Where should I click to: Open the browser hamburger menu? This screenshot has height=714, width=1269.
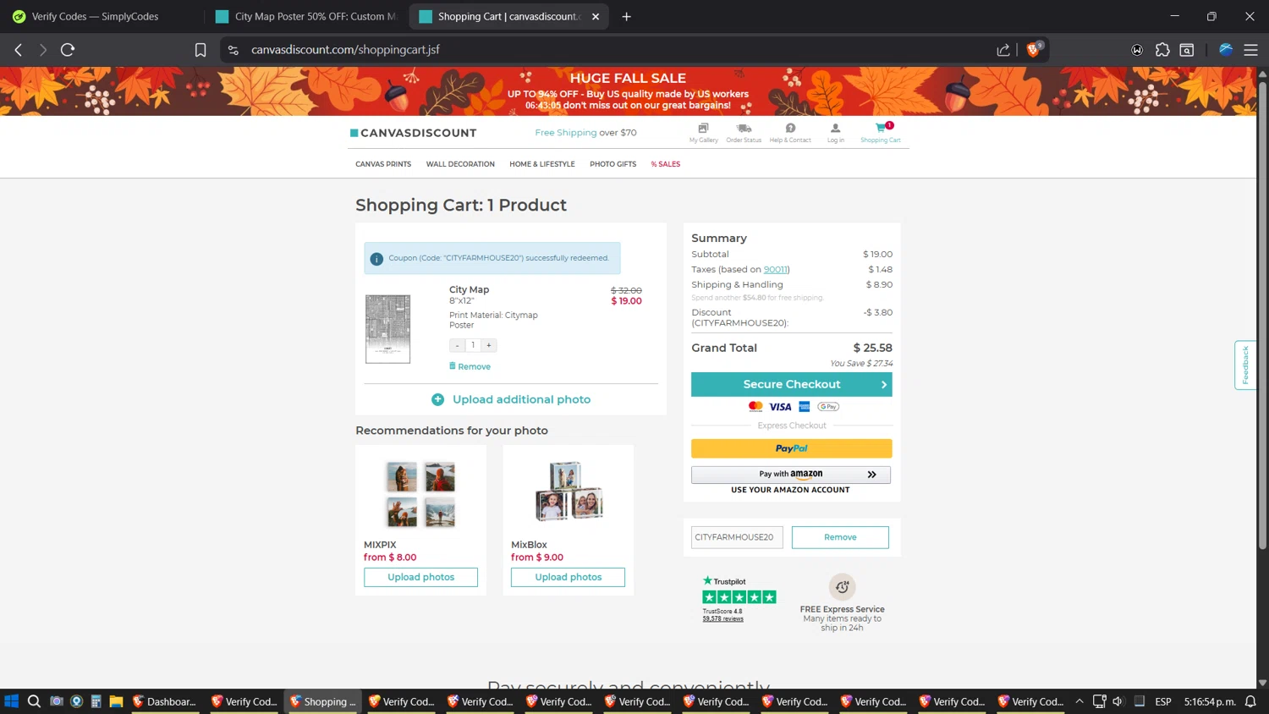pyautogui.click(x=1250, y=50)
